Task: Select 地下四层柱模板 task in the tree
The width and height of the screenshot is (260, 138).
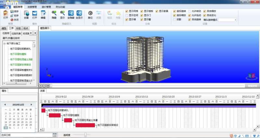Action: point(18,54)
